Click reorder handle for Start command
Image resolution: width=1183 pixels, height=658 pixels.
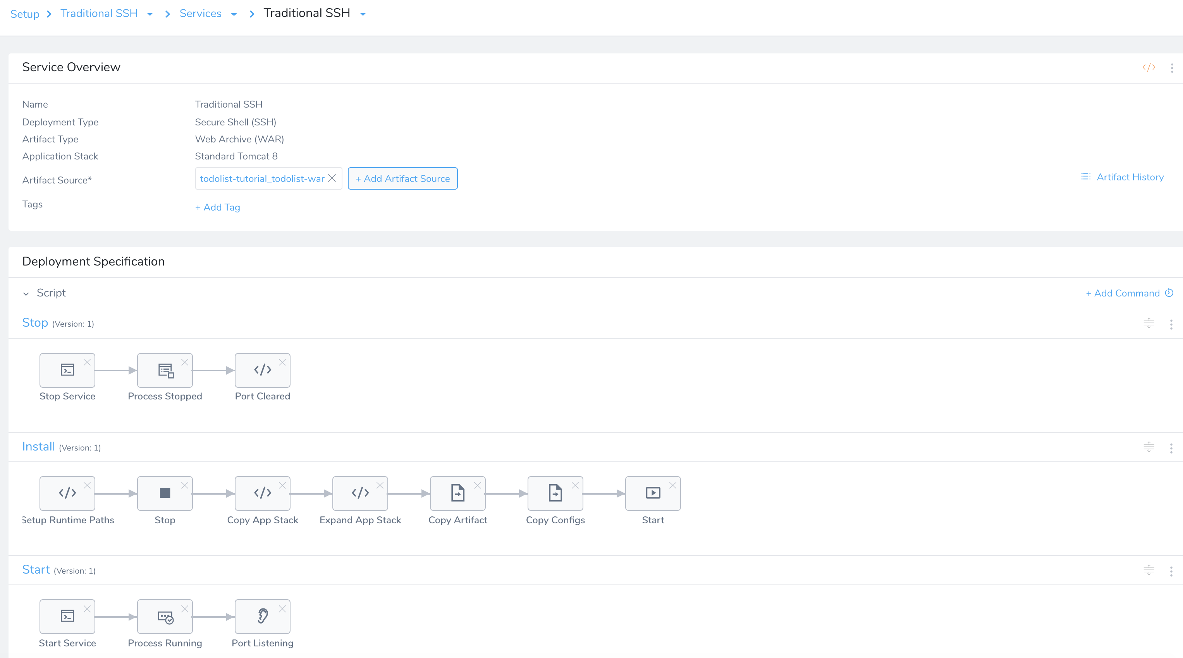tap(1149, 570)
